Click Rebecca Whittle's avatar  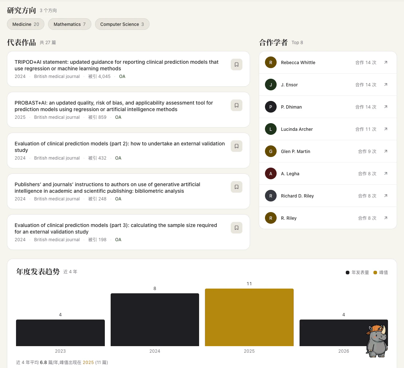click(x=270, y=62)
